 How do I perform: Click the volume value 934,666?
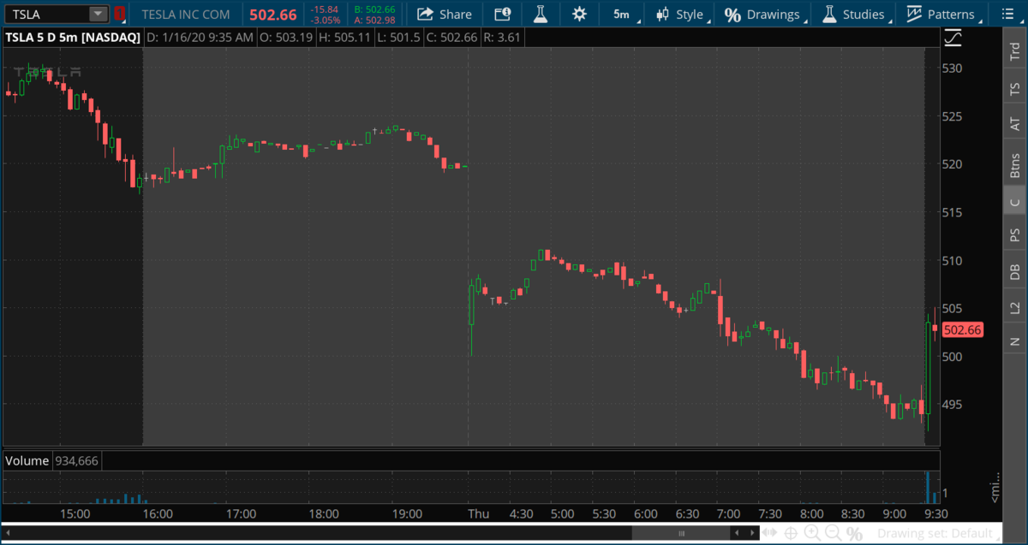77,460
